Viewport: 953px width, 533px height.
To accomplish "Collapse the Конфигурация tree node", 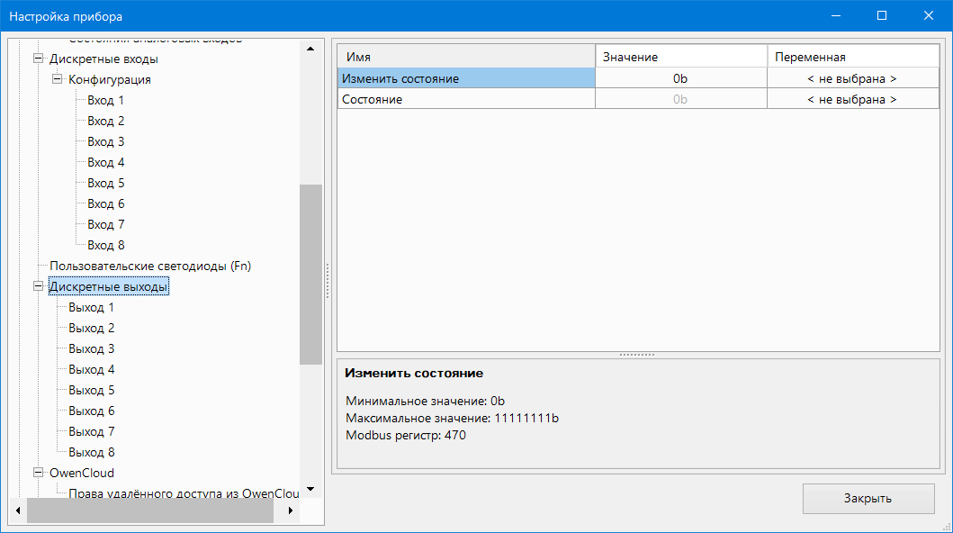I will [57, 79].
